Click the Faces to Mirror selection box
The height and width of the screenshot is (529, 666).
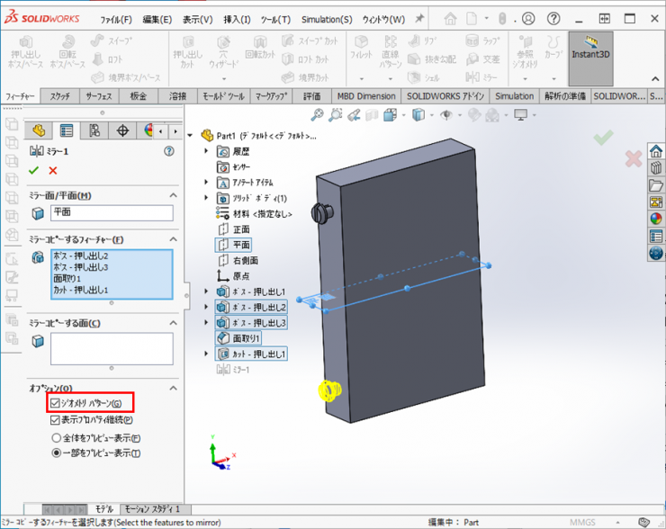coord(112,349)
